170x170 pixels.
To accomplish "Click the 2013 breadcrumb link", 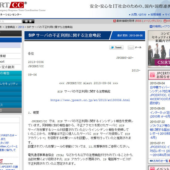I will click(21, 27).
